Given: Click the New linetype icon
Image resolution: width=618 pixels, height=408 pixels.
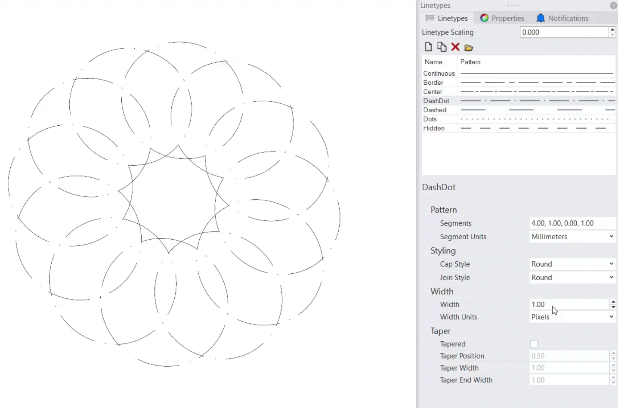Looking at the screenshot, I should [428, 47].
